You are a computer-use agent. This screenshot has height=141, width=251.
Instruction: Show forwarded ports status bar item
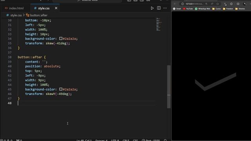pos(19,140)
